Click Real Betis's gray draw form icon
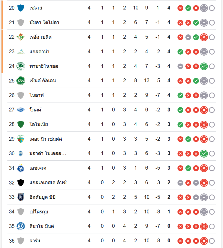 tap(188, 37)
